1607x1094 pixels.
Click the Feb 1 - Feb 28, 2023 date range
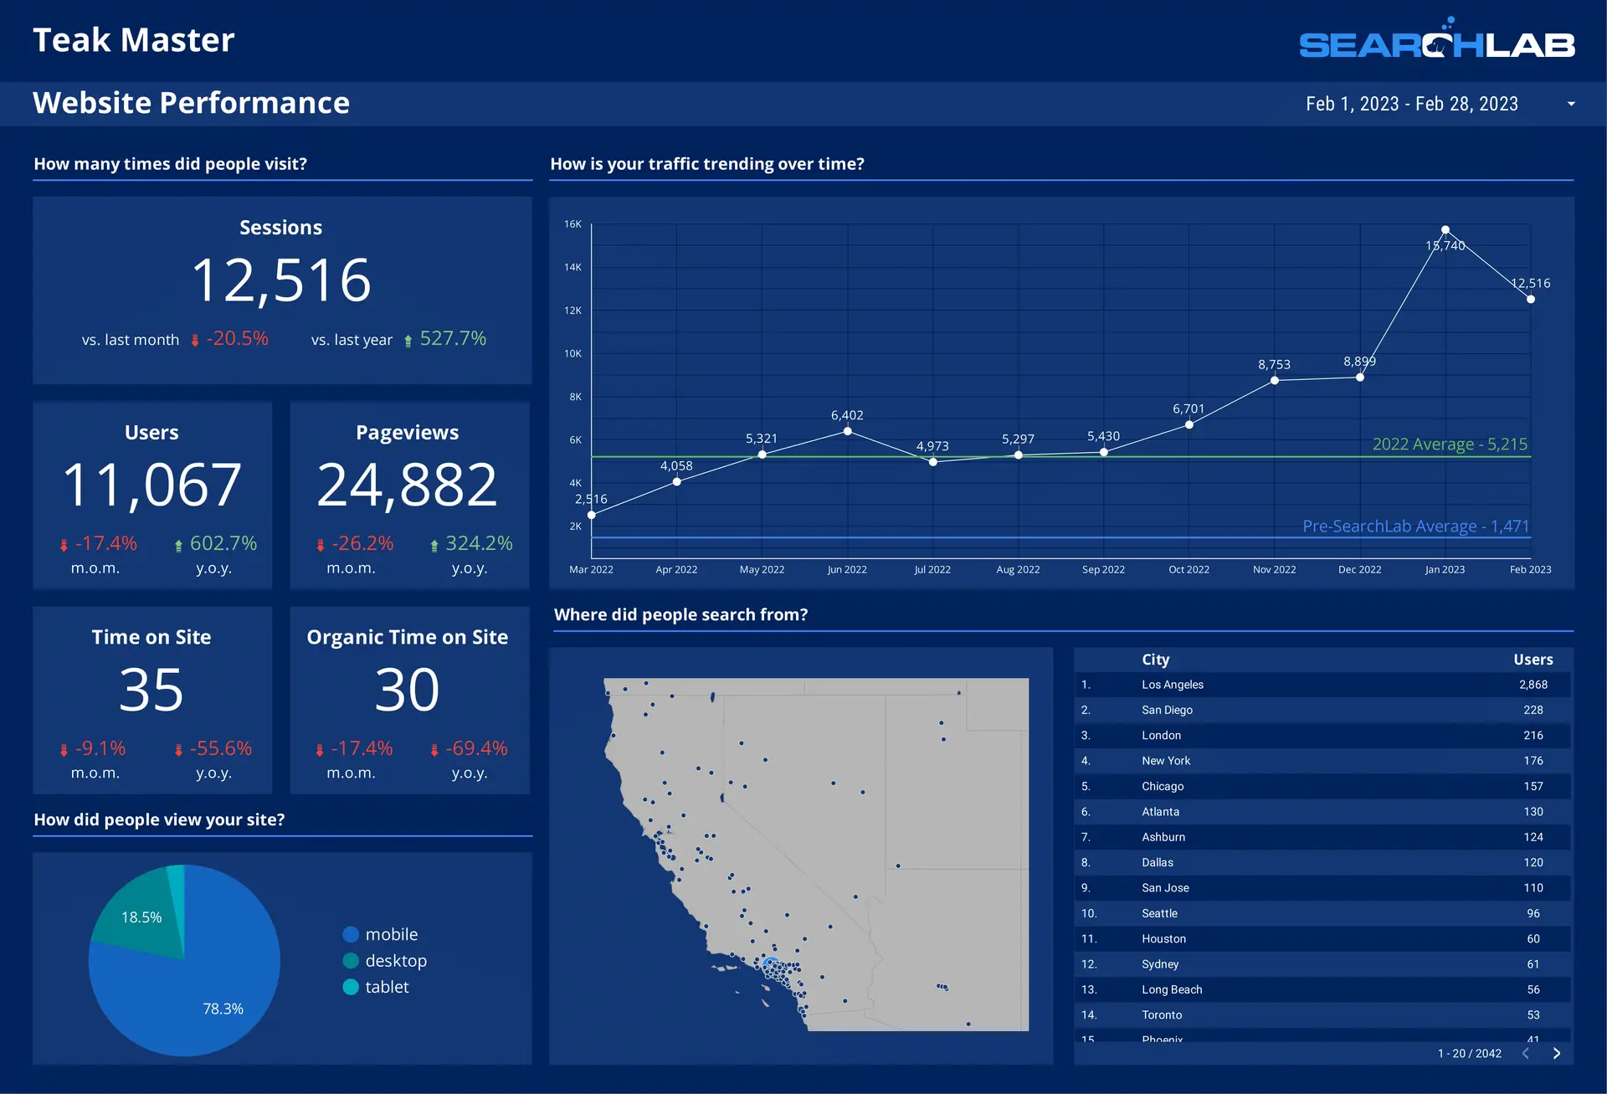[1411, 104]
